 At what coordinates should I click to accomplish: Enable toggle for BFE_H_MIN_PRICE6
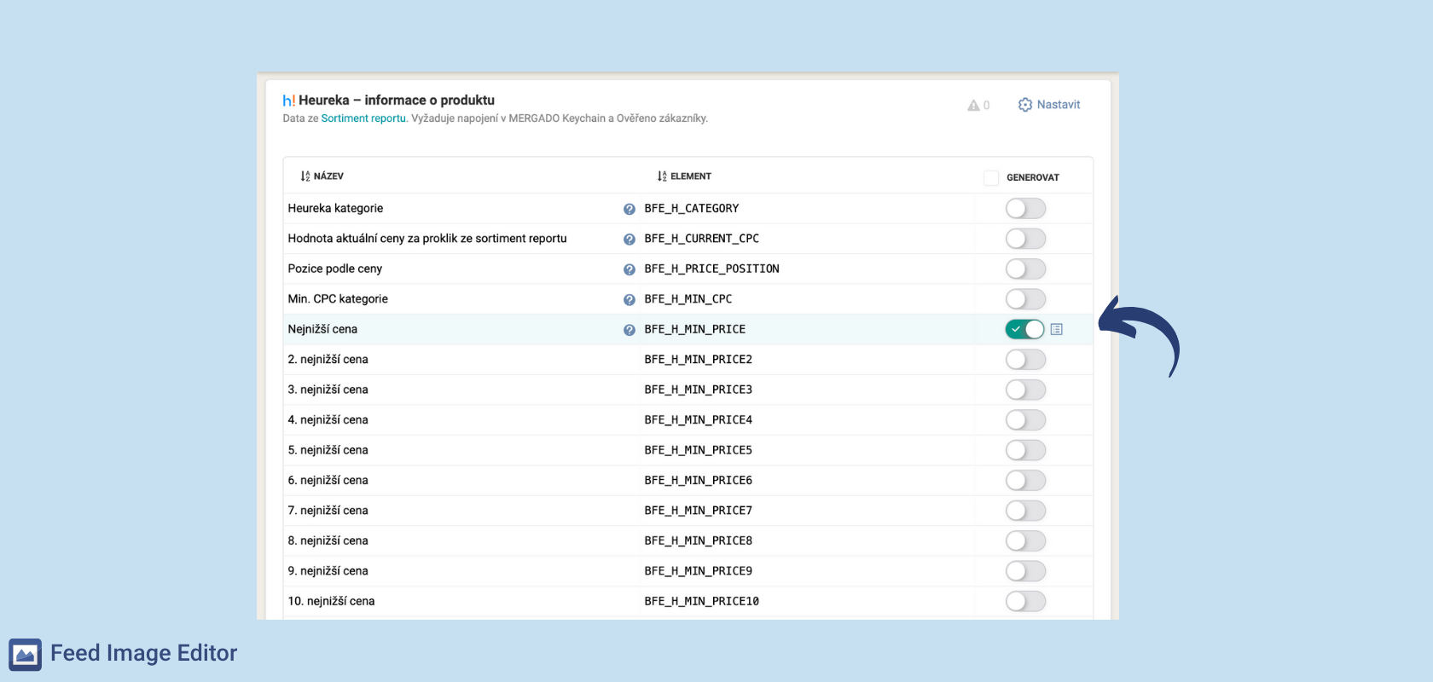1025,481
